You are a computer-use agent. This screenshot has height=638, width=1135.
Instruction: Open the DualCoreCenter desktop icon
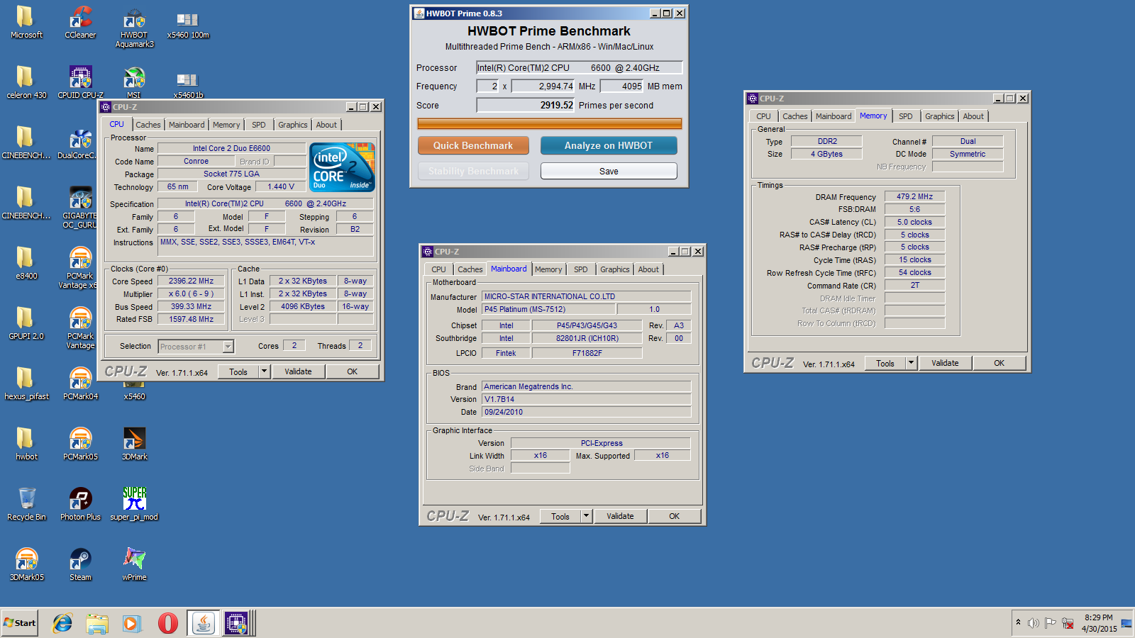coord(80,142)
